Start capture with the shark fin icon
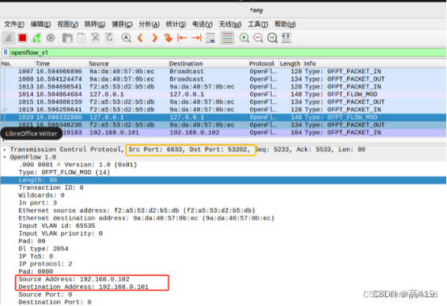The height and width of the screenshot is (306, 447). [8, 38]
